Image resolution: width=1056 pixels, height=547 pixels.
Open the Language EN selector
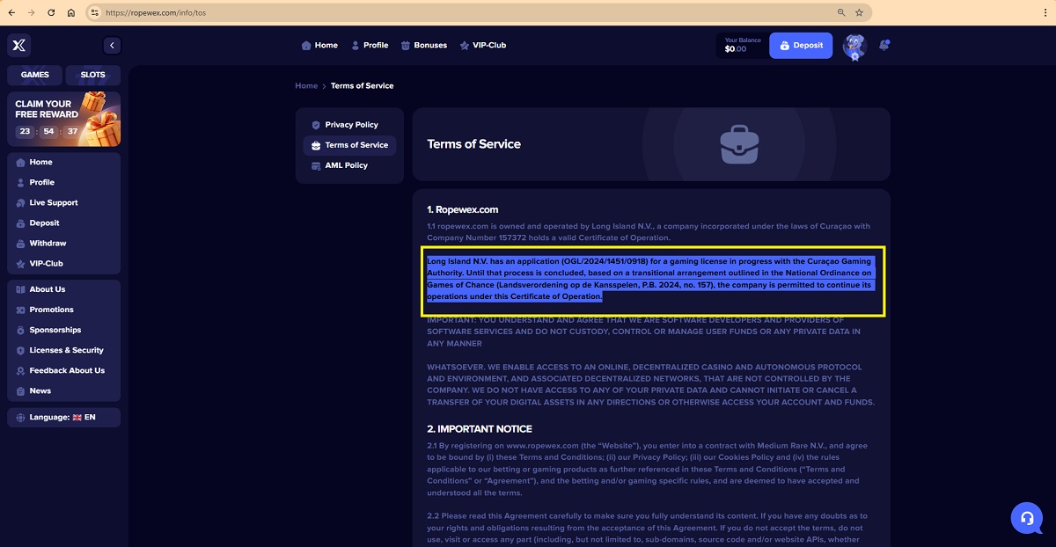(63, 417)
